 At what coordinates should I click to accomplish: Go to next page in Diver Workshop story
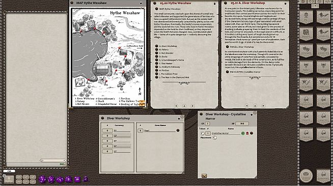tap(263, 106)
